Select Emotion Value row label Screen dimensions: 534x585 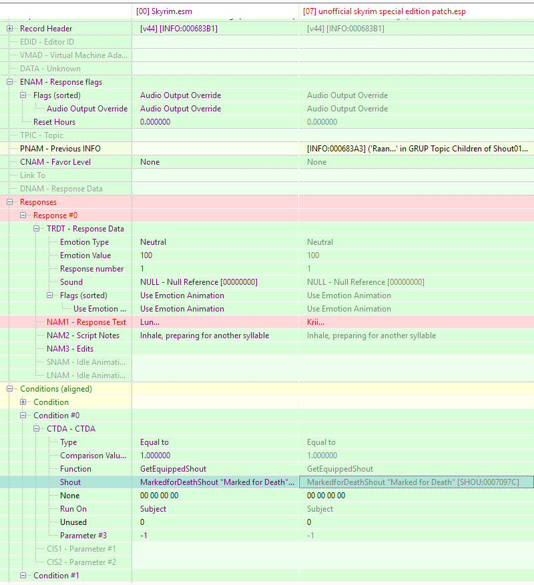pos(85,255)
